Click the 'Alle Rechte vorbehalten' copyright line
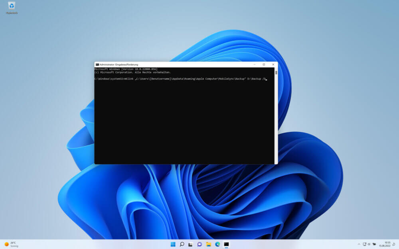 pos(132,73)
